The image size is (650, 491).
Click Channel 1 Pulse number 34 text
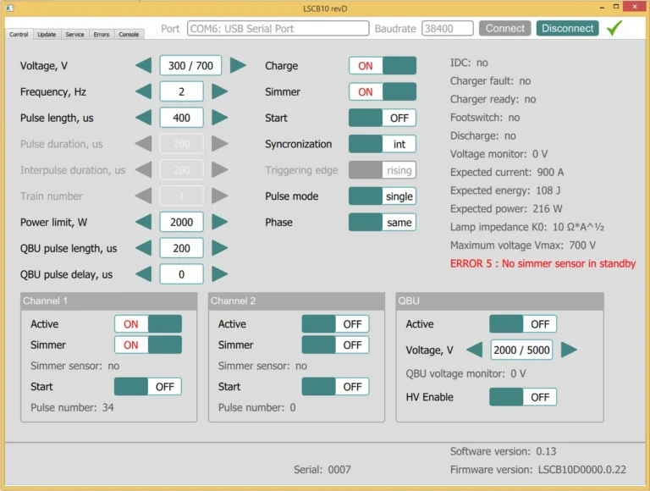click(x=72, y=408)
